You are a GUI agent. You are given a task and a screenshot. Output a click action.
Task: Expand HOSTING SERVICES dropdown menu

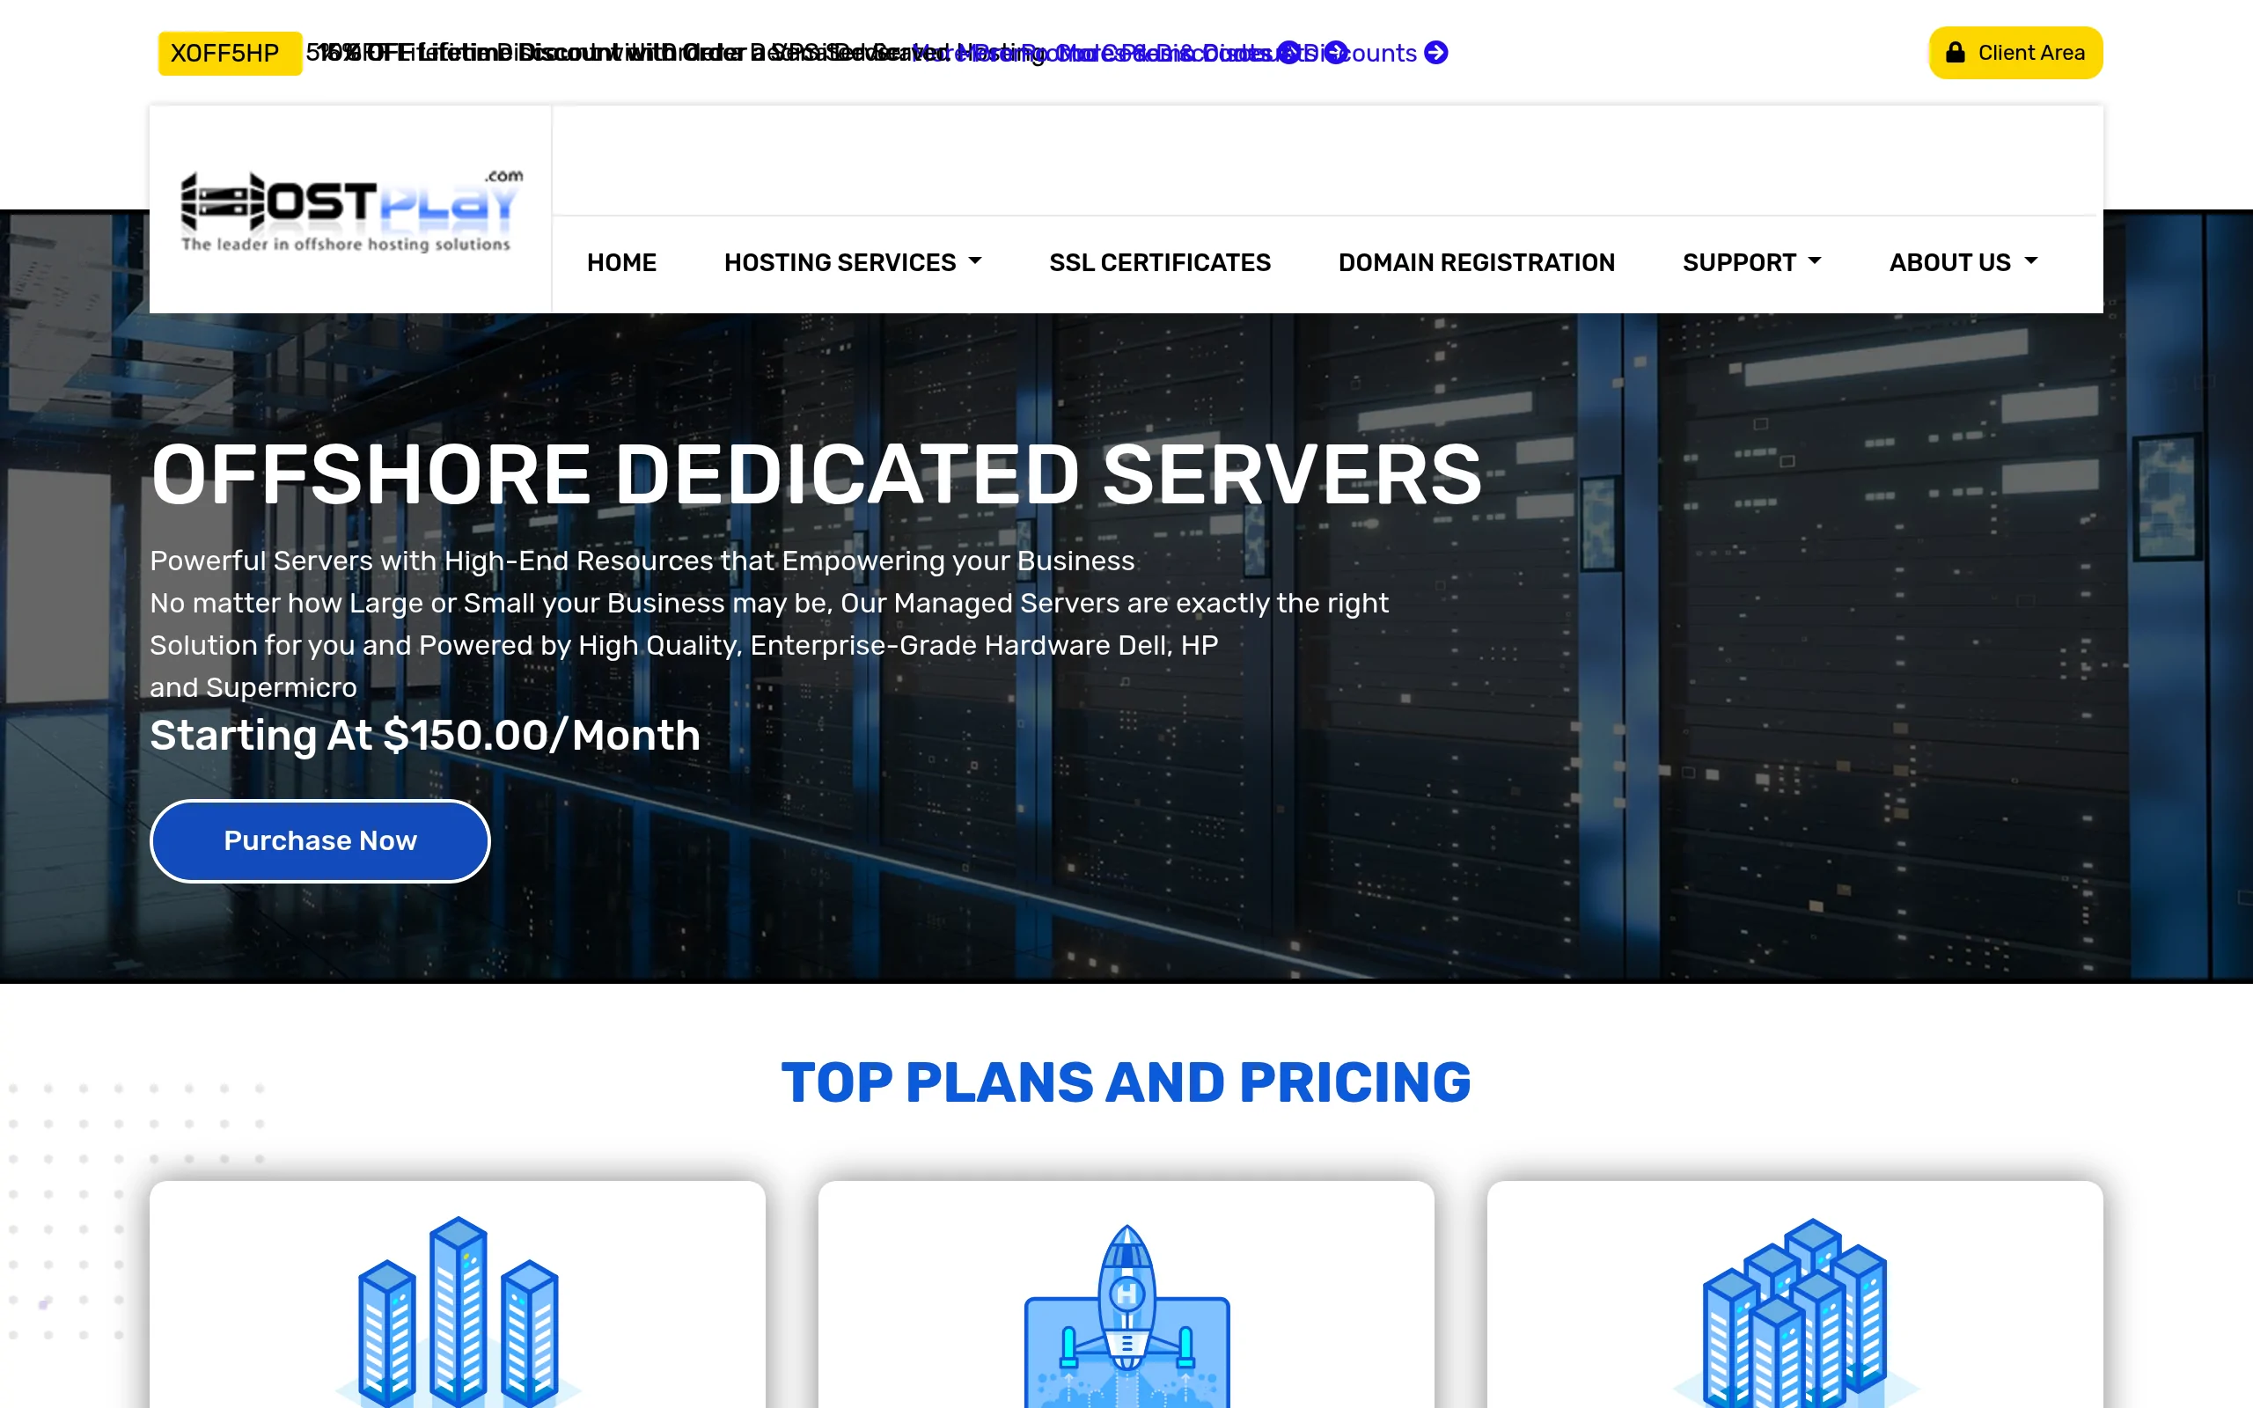[x=853, y=262]
